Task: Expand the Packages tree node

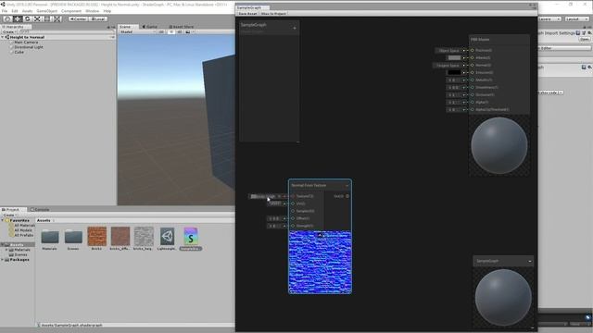Action: 3,260
